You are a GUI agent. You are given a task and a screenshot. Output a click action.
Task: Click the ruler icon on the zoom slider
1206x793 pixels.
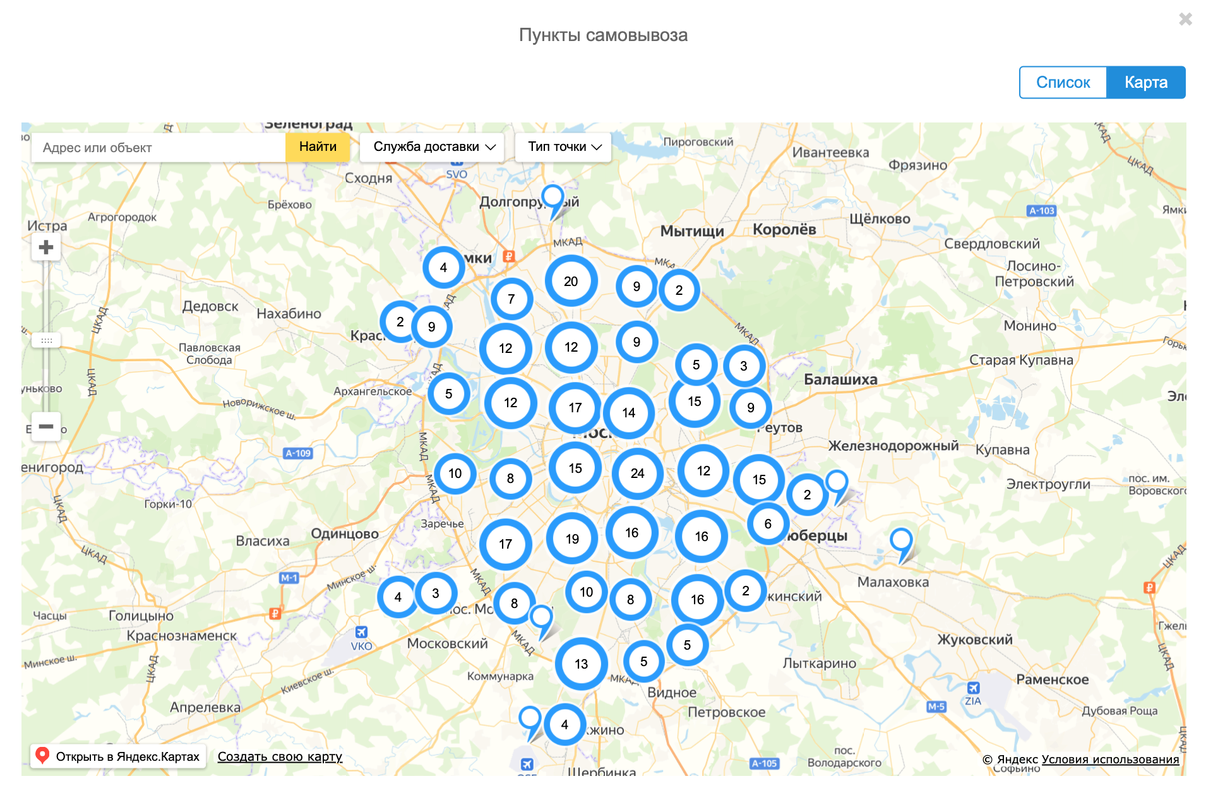[x=46, y=340]
